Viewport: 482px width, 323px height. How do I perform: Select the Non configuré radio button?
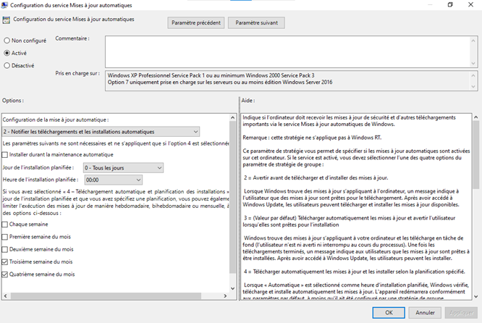coord(7,41)
